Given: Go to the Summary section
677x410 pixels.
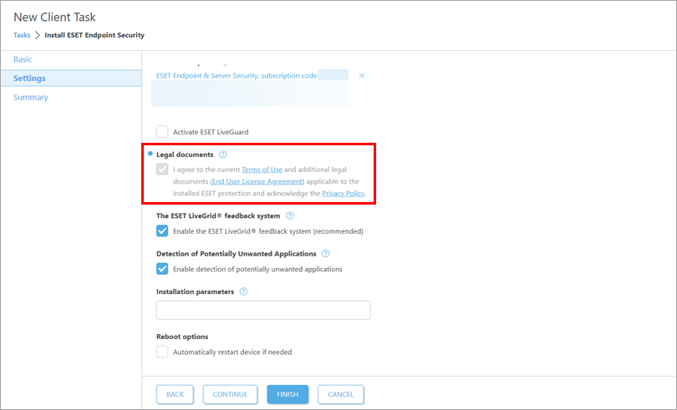Looking at the screenshot, I should tap(31, 98).
